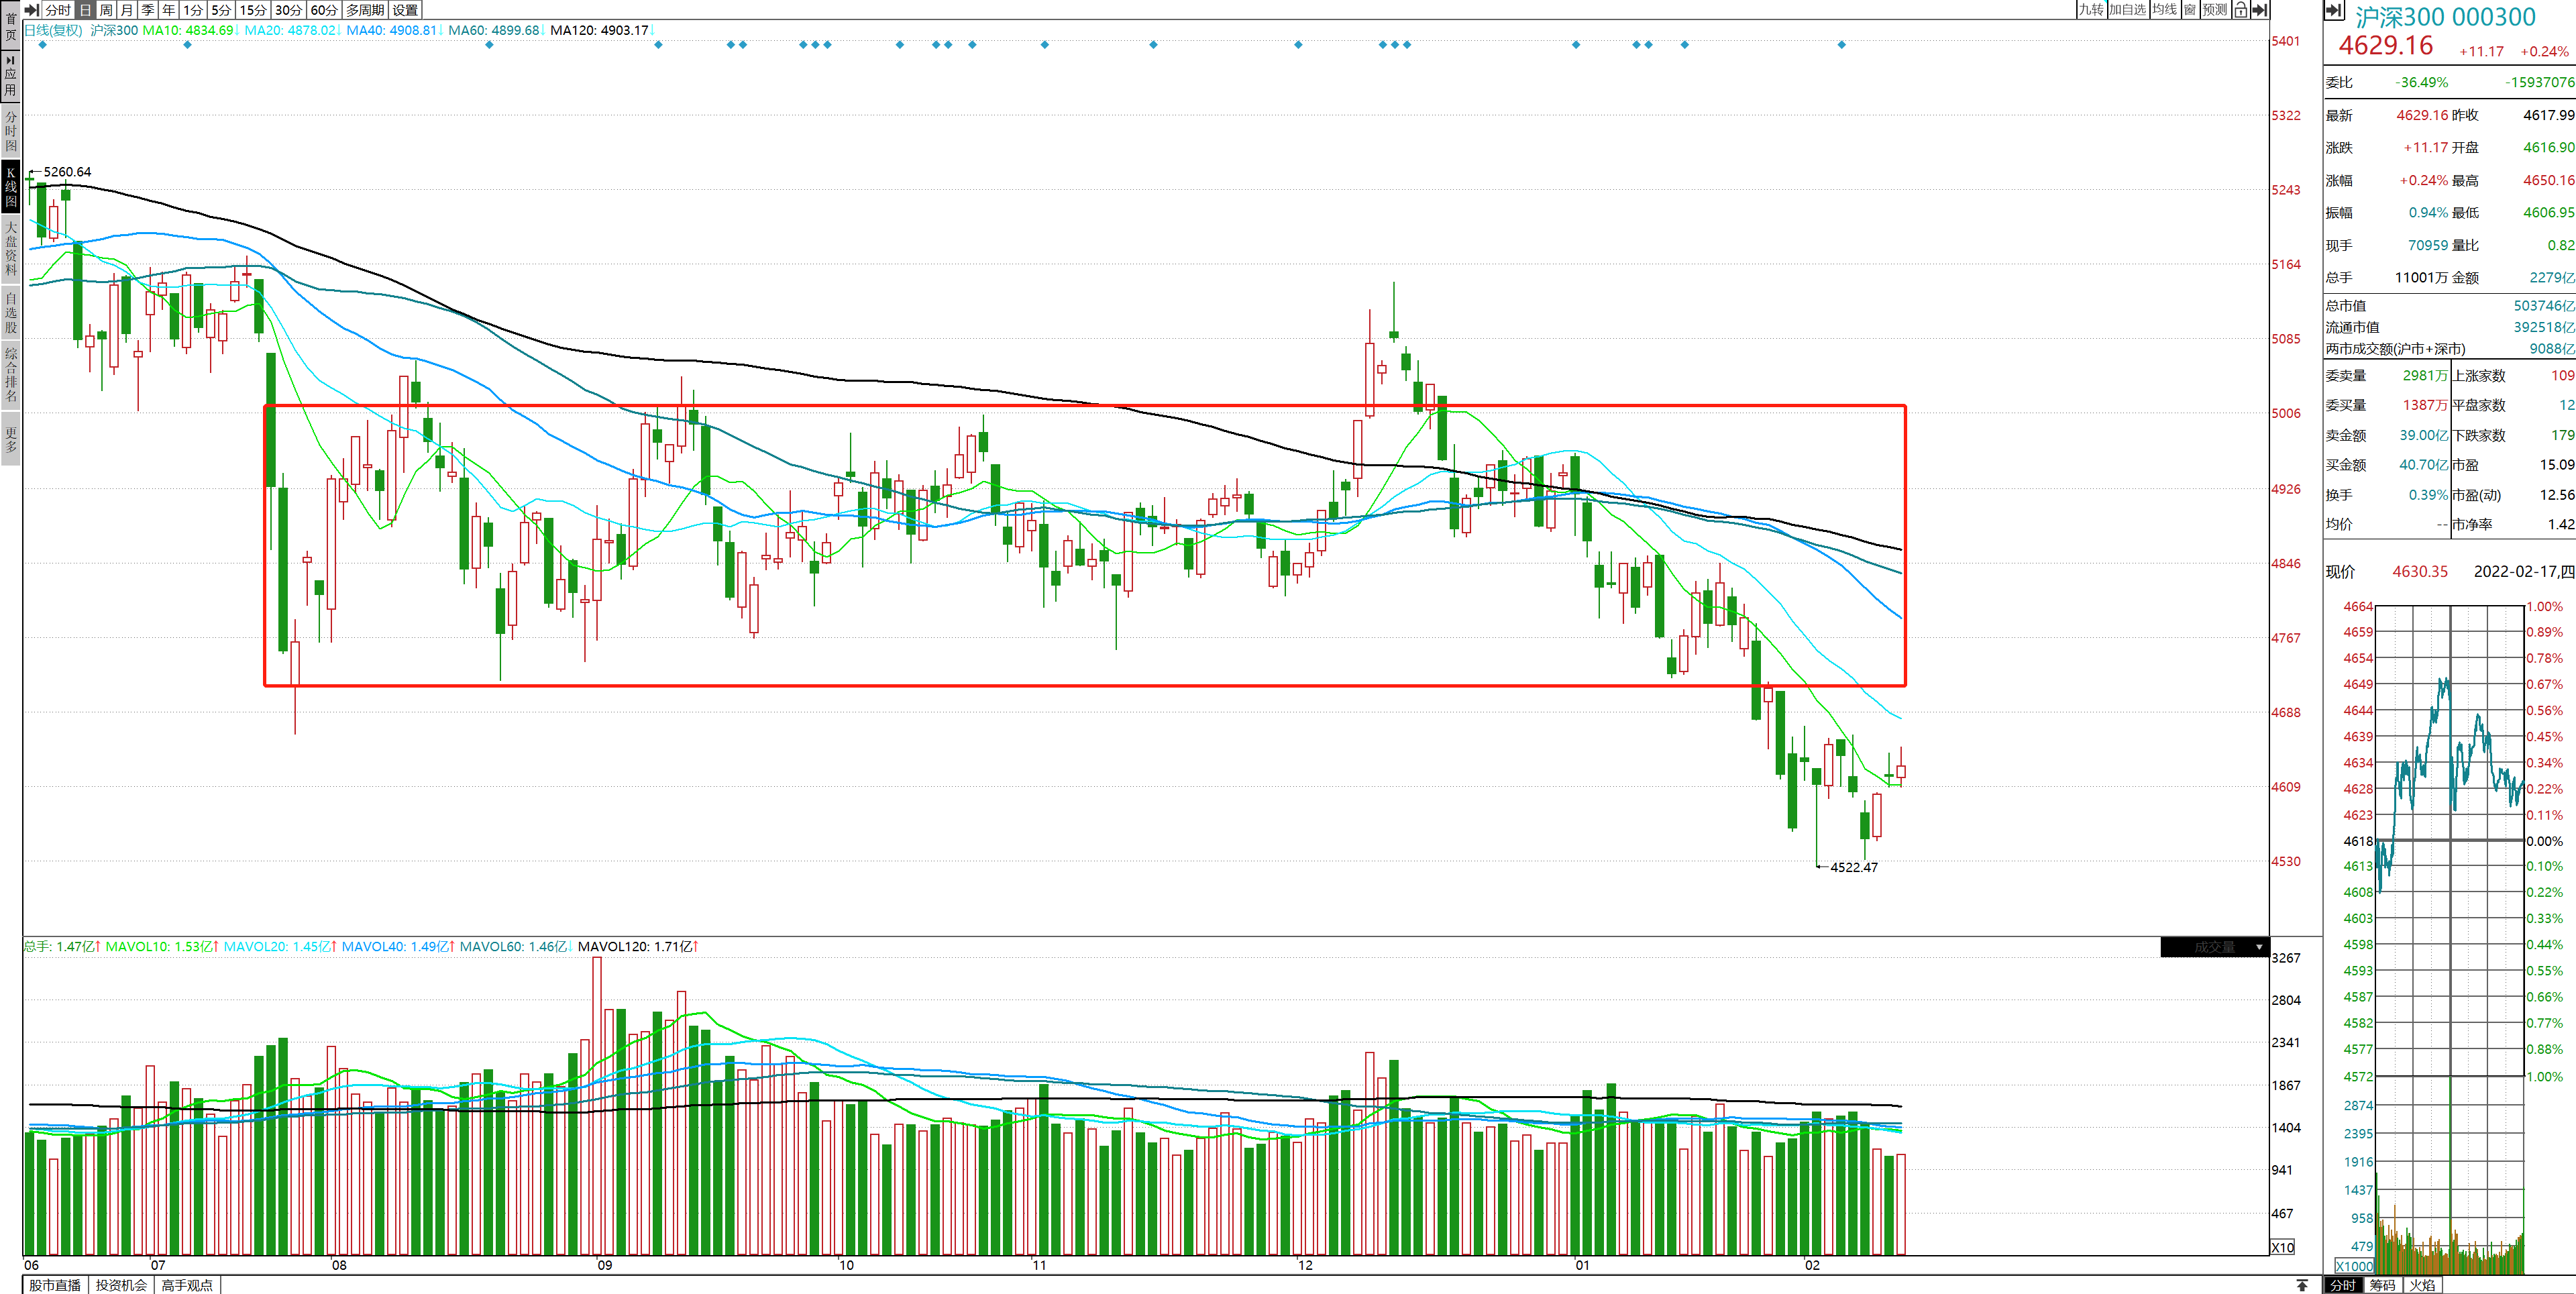Screen dimensions: 2576x1294
Task: Switch to the 周 weekly period tab
Action: (x=106, y=10)
